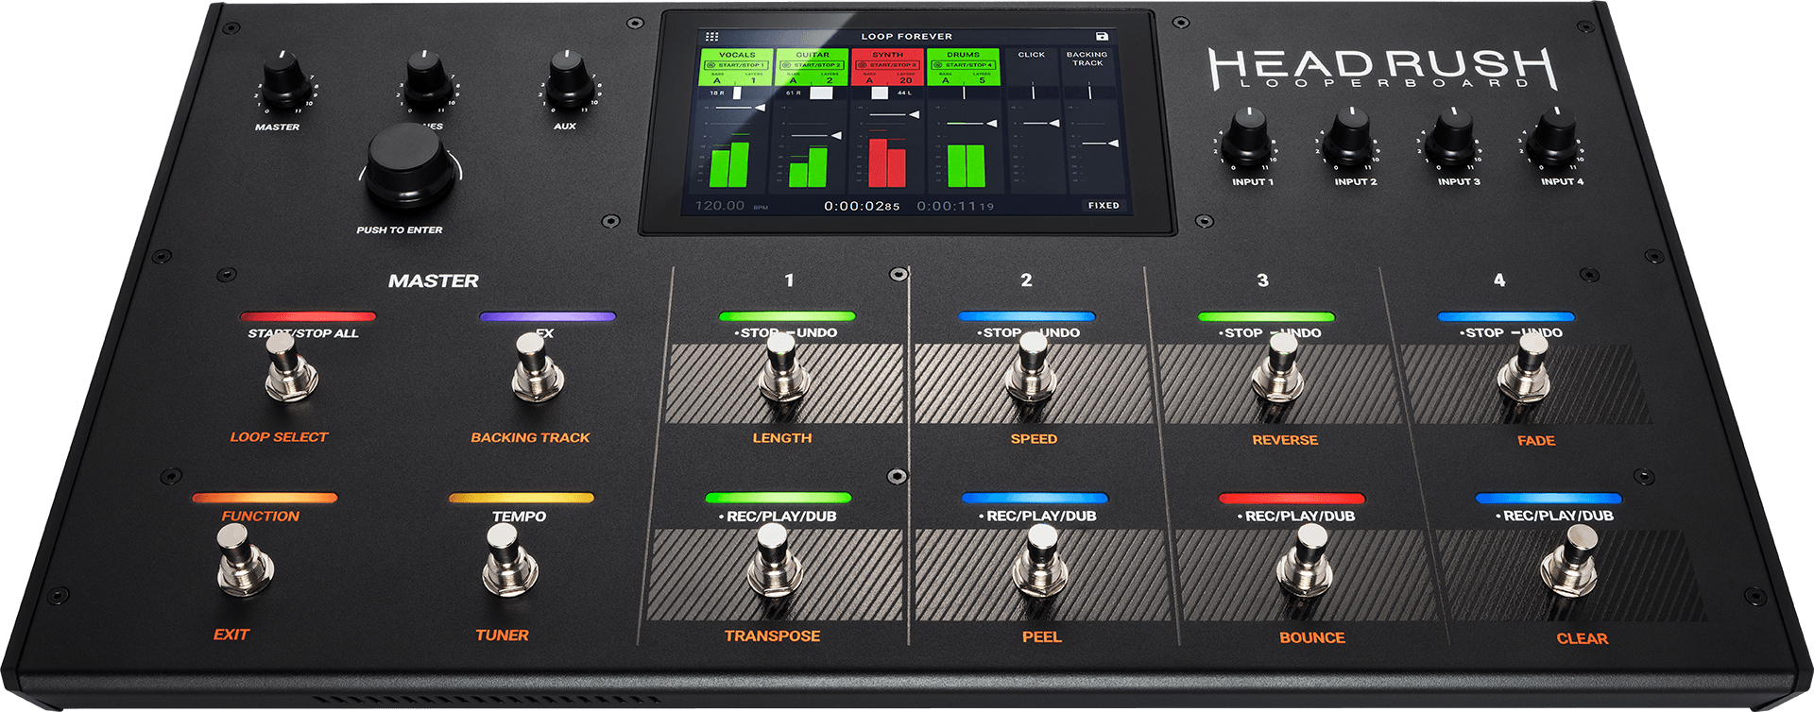Click the Click channel volume fader handle
This screenshot has height=712, width=1814.
coord(1052,123)
